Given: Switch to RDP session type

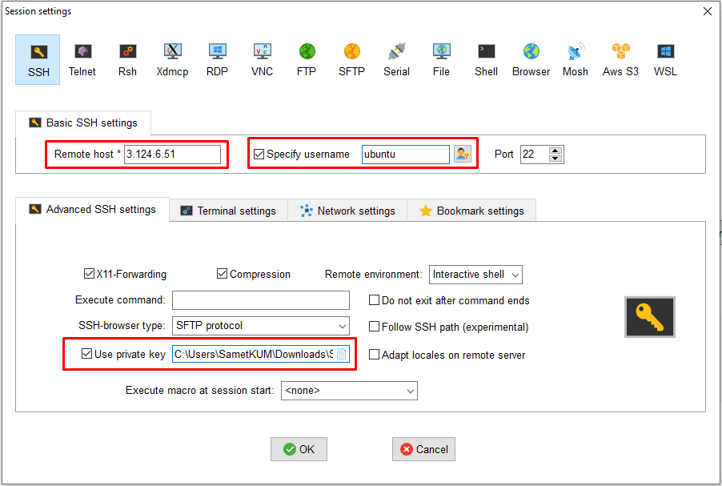Looking at the screenshot, I should tap(217, 60).
